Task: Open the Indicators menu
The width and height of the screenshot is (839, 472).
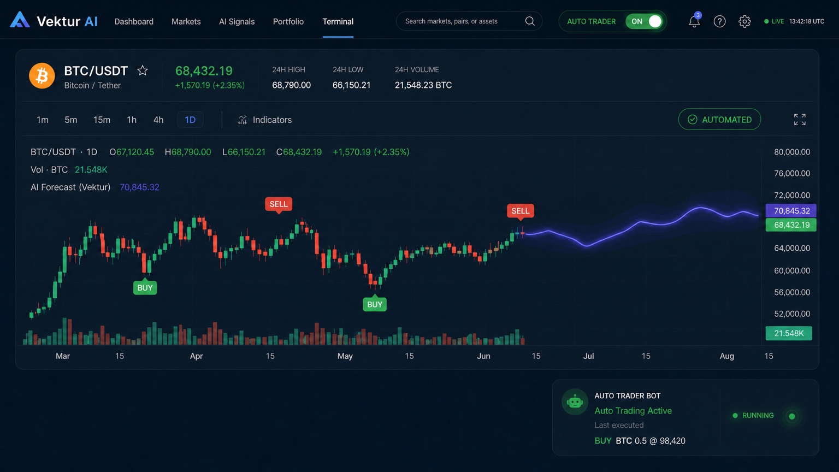Action: [265, 120]
